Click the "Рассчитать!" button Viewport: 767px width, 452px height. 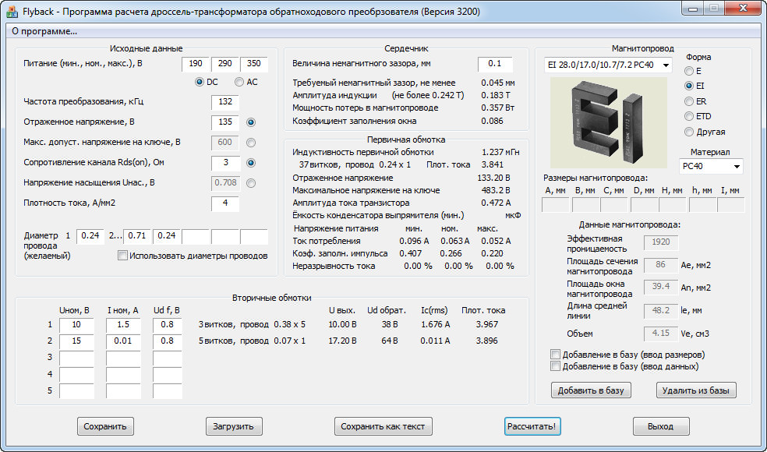pyautogui.click(x=532, y=426)
